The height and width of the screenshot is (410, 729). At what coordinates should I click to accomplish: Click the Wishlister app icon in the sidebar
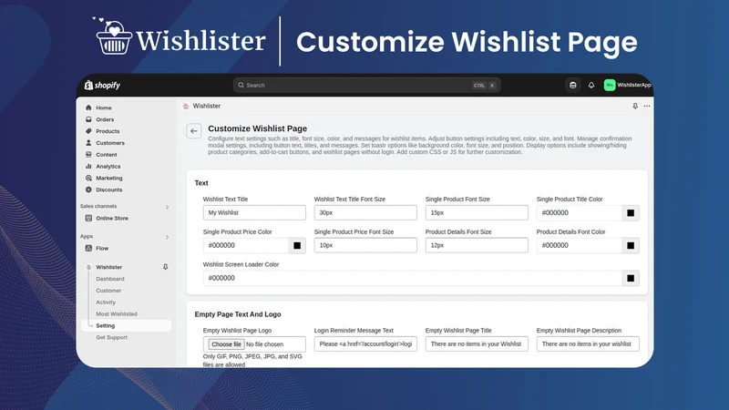[88, 267]
